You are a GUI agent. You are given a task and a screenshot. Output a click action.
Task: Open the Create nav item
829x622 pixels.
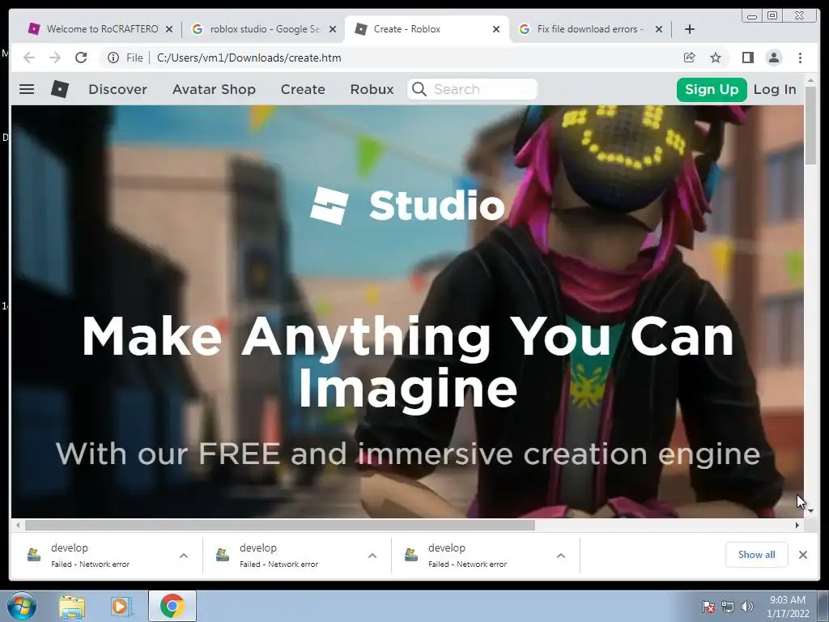(x=303, y=89)
